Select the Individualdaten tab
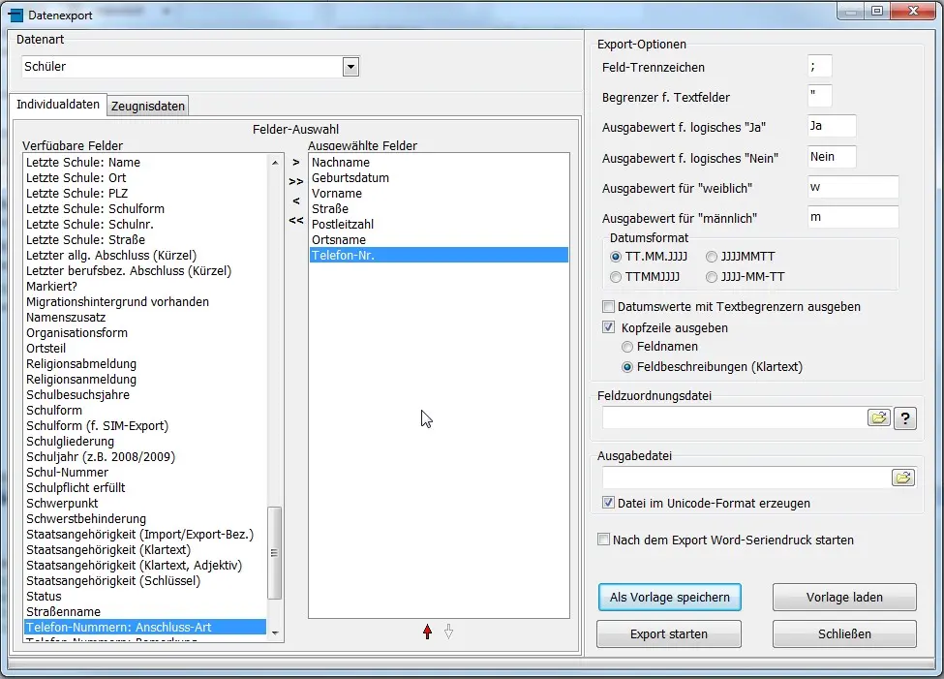This screenshot has width=944, height=679. point(58,105)
